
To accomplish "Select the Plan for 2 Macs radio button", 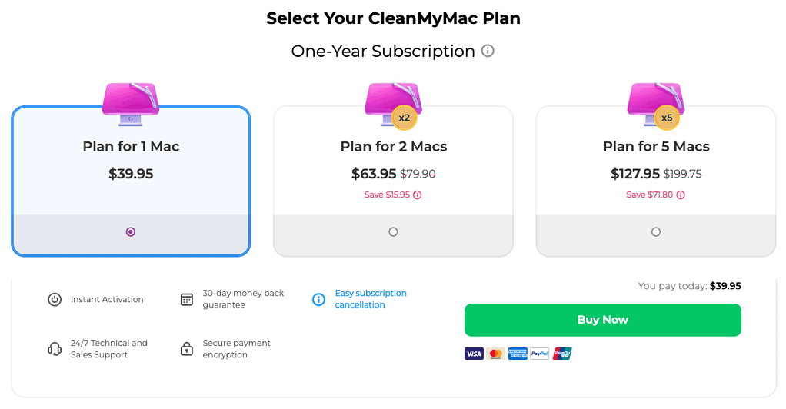I will pyautogui.click(x=393, y=231).
